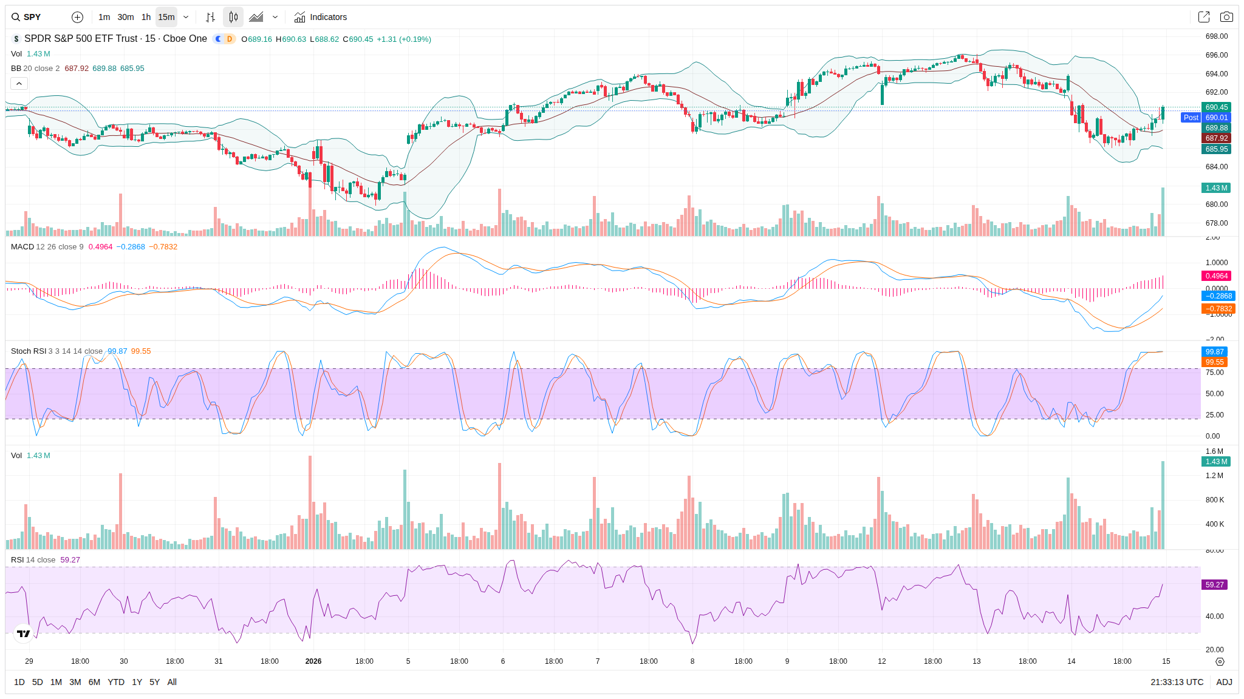The width and height of the screenshot is (1244, 699).
Task: Toggle the ADJ adjusted data option
Action: click(x=1224, y=682)
